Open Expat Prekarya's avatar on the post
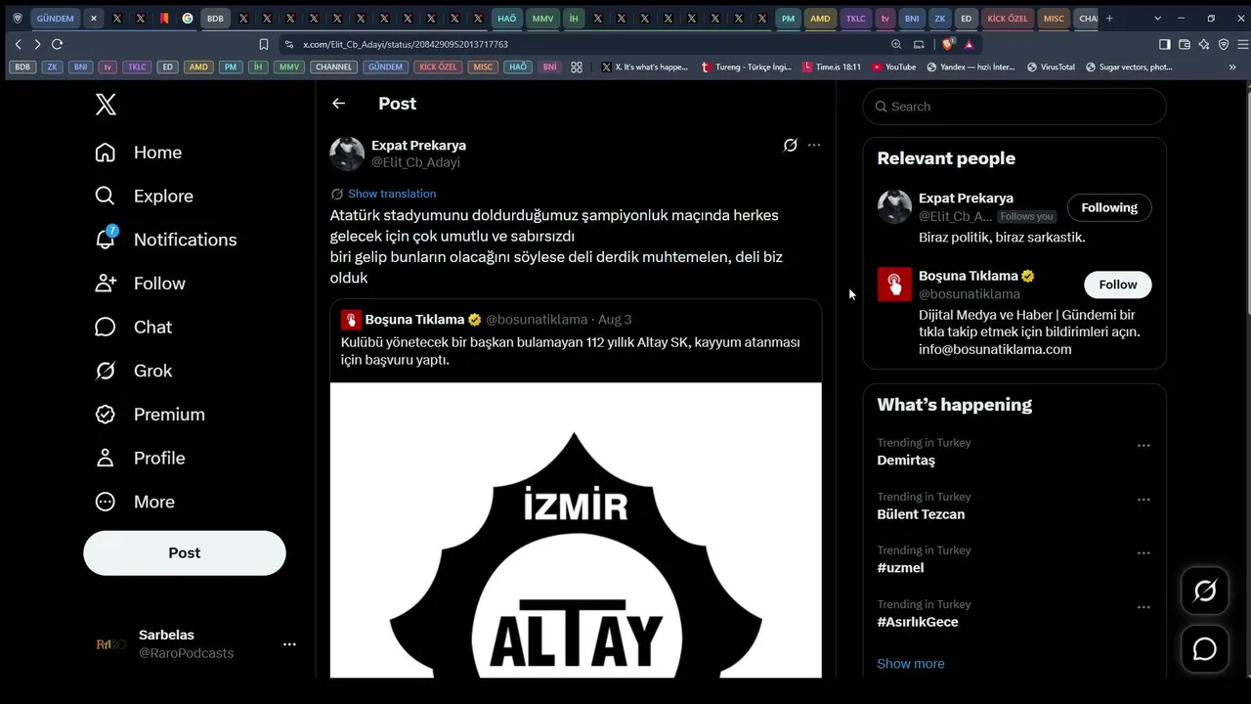This screenshot has width=1251, height=704. click(x=347, y=154)
